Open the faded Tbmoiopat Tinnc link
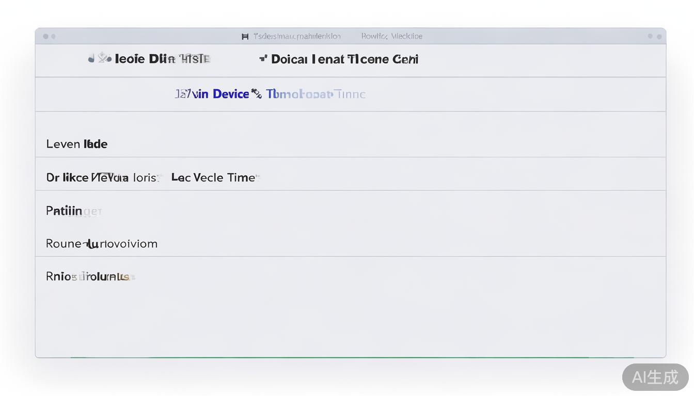The image size is (694, 396). pyautogui.click(x=316, y=94)
